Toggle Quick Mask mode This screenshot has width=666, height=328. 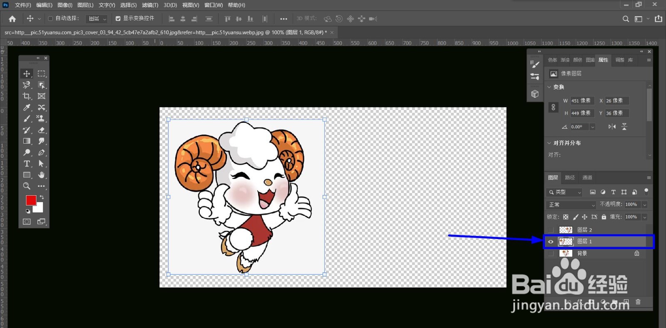click(27, 222)
